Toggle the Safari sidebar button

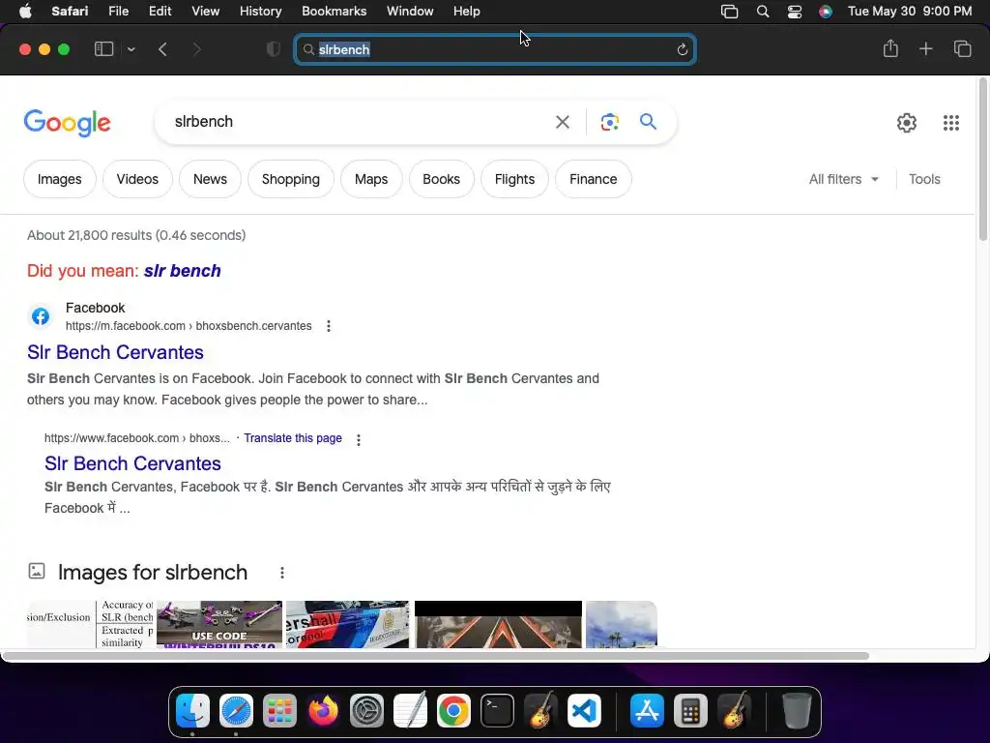pyautogui.click(x=103, y=49)
